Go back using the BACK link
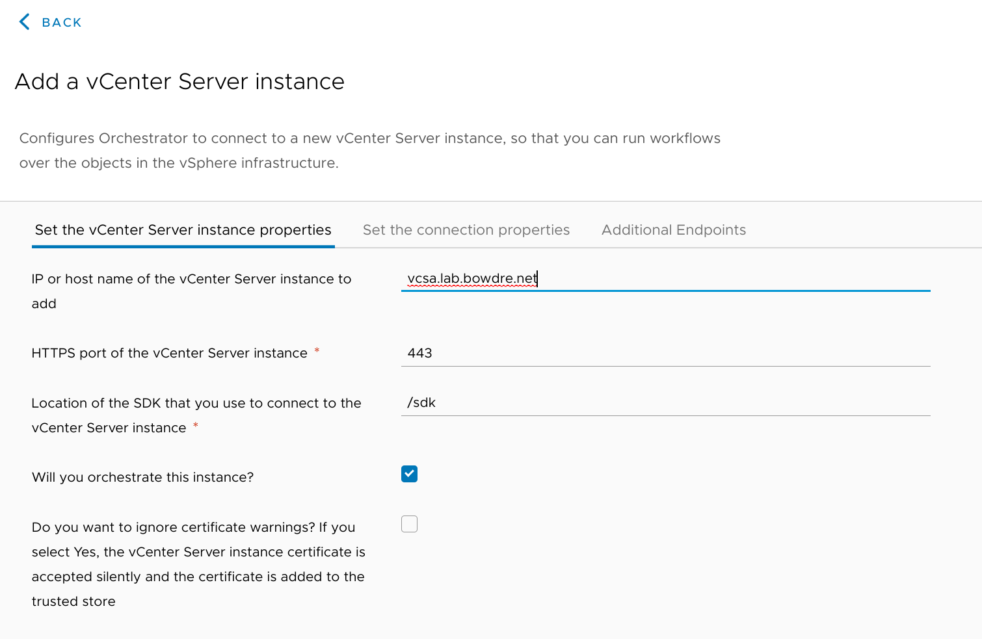The height and width of the screenshot is (639, 982). pos(61,23)
